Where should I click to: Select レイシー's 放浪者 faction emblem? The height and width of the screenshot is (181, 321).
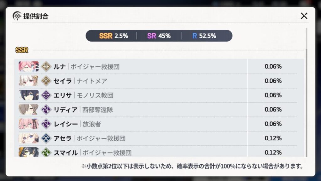coord(46,124)
